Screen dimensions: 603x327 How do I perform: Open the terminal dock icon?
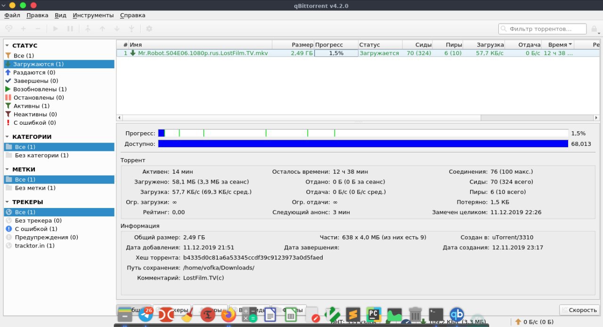point(436,315)
